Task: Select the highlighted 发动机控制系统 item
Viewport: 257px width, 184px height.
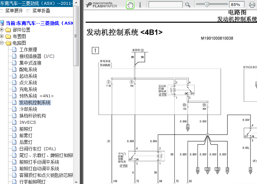Action: point(35,102)
